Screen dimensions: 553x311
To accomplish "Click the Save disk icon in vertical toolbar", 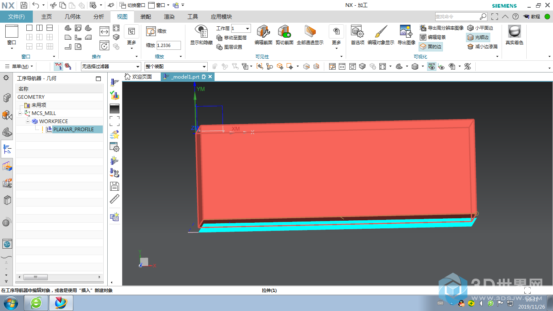I will click(x=115, y=186).
